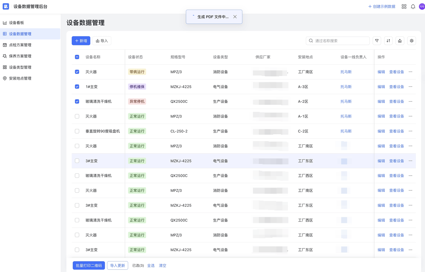Screen dimensions: 425x272
Task: Click the app logo icon in header
Action: (6, 6)
